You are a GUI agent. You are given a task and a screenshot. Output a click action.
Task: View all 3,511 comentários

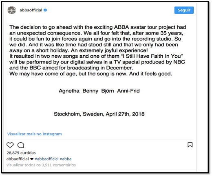pos(41,165)
